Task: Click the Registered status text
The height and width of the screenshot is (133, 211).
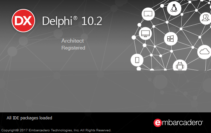Action: [x=73, y=48]
